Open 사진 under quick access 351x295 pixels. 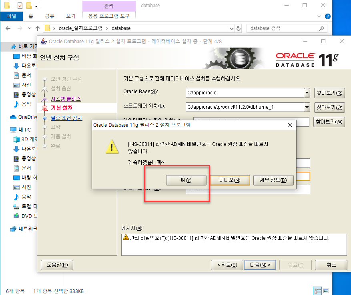click(x=26, y=85)
